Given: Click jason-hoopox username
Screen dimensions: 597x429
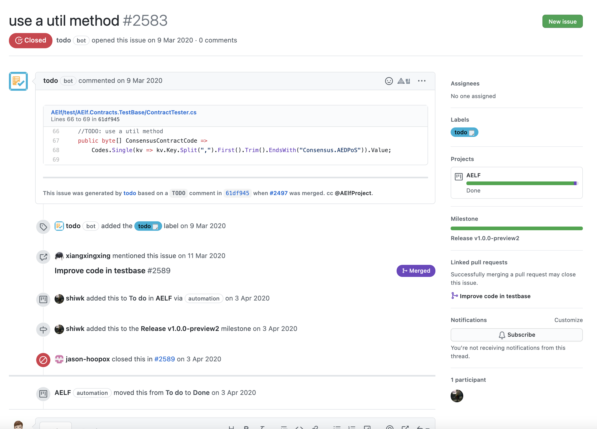Looking at the screenshot, I should [x=88, y=359].
